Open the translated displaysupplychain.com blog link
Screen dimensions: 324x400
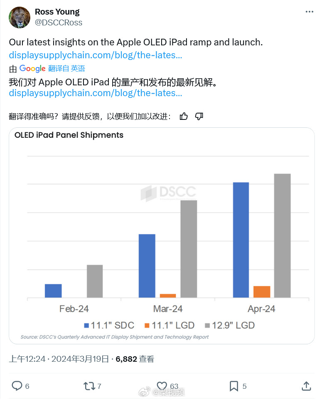click(96, 93)
